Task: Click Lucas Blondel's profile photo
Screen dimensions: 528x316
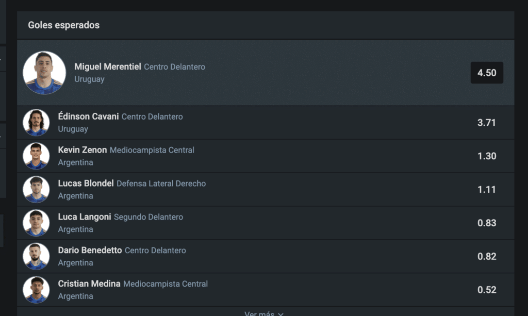Action: pyautogui.click(x=36, y=189)
